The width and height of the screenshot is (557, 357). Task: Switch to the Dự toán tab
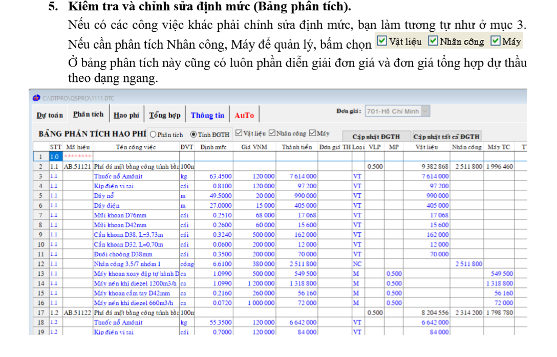tap(49, 115)
